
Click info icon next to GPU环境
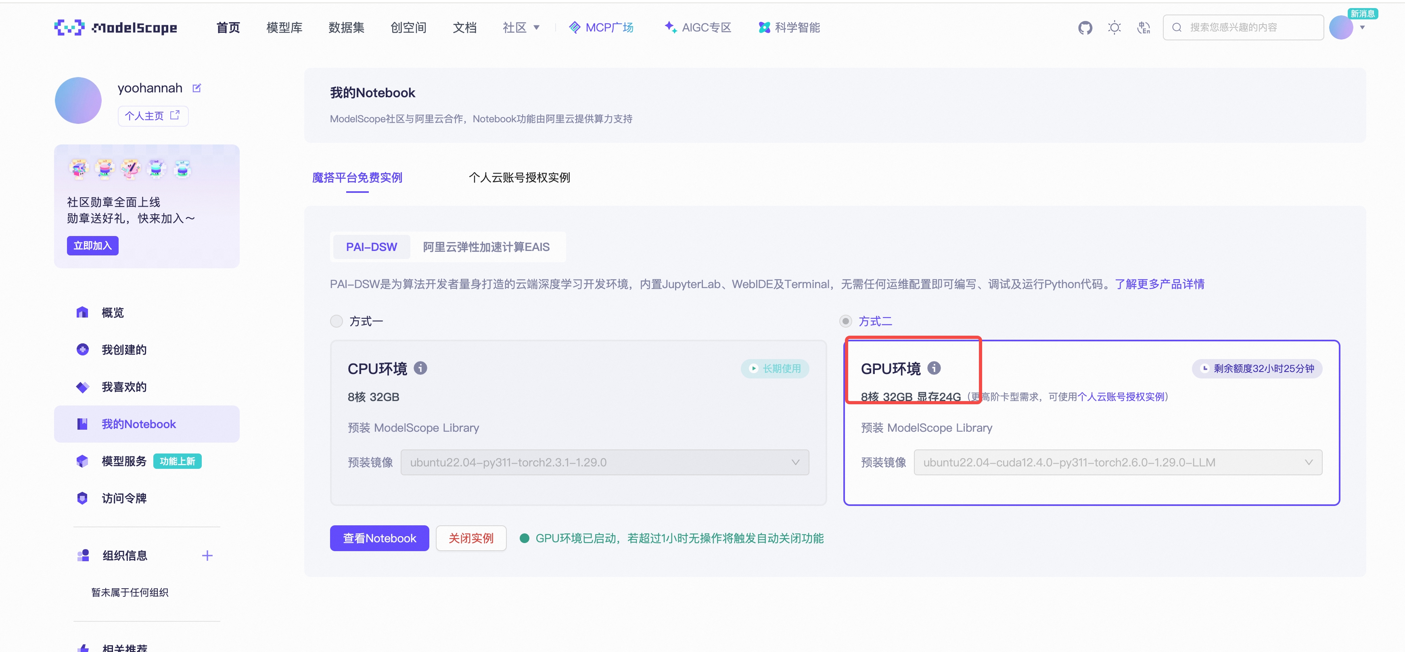(934, 368)
